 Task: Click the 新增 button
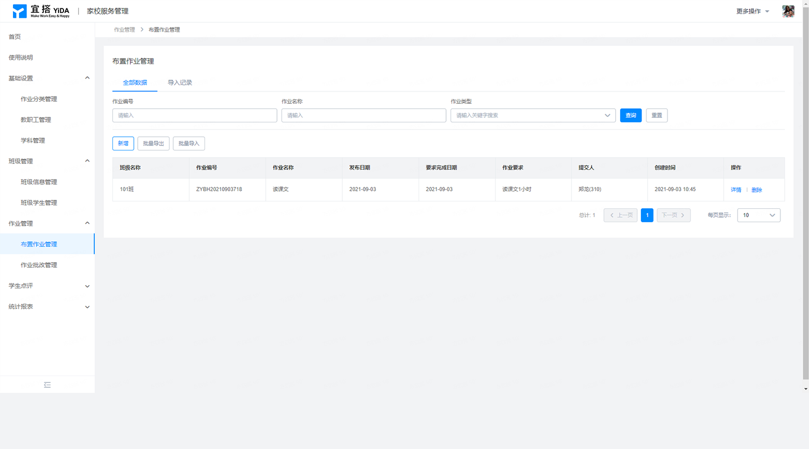click(123, 144)
